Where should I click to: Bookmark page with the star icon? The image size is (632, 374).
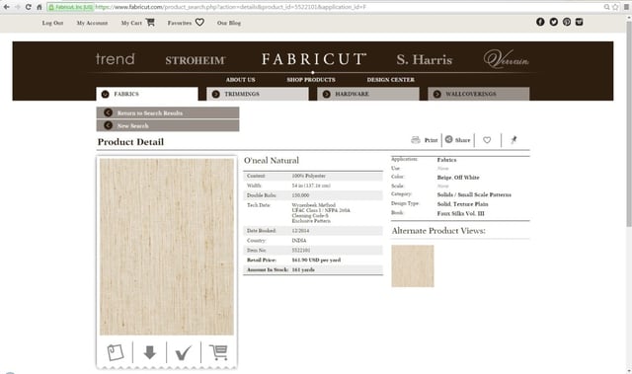pyautogui.click(x=615, y=7)
